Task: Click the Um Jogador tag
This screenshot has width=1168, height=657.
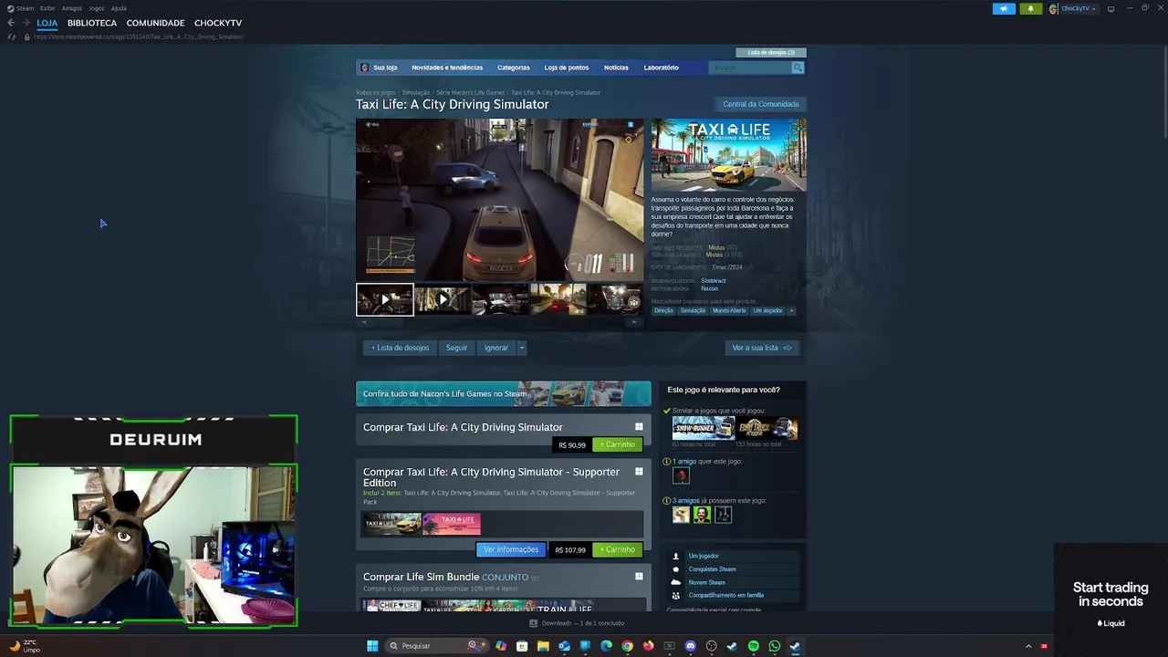Action: pyautogui.click(x=767, y=310)
